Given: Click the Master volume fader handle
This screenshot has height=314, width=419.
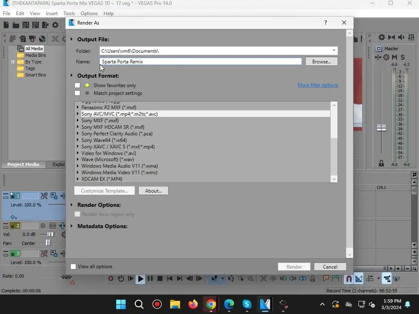Looking at the screenshot, I should pyautogui.click(x=381, y=128).
